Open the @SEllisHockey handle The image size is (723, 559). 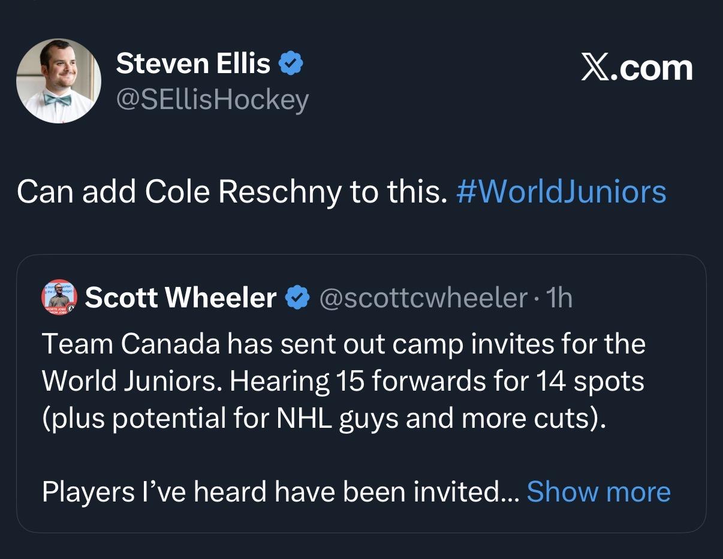212,100
